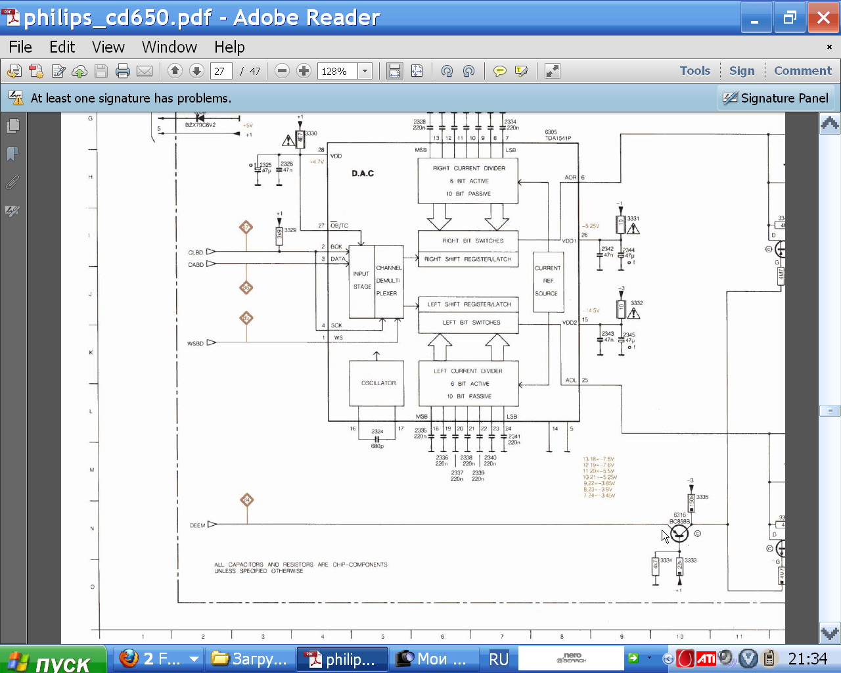This screenshot has width=841, height=673.
Task: Open the attachments paperclip panel
Action: click(12, 182)
